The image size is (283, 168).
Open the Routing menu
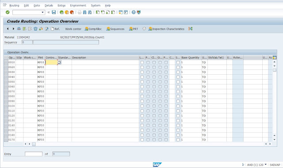14,5
